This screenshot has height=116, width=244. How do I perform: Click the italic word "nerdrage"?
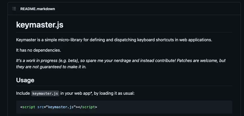click(122, 60)
